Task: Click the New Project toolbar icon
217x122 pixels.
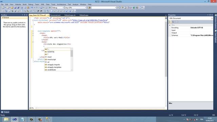Action: tap(3, 8)
